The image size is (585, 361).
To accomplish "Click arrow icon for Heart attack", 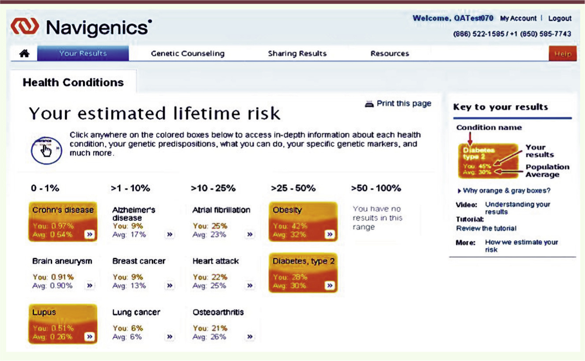I will pyautogui.click(x=250, y=286).
